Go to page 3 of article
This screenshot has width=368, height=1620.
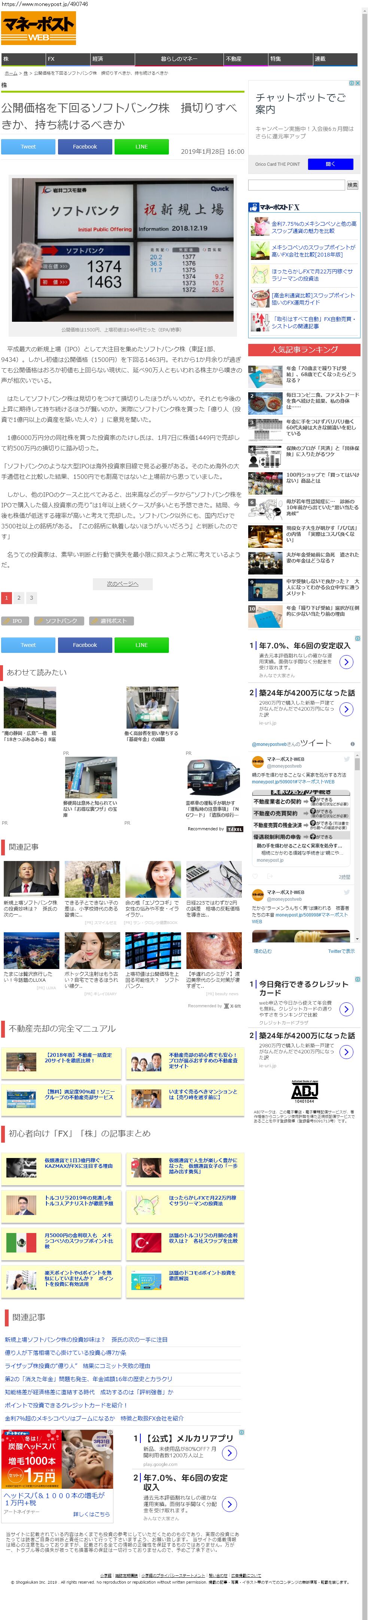click(x=31, y=597)
